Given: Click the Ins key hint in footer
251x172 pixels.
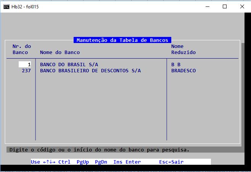Looking at the screenshot, I should 118,162.
